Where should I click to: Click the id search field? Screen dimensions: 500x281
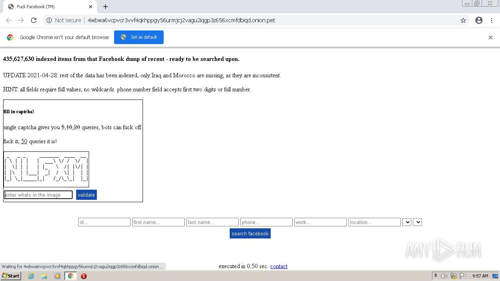pos(104,222)
